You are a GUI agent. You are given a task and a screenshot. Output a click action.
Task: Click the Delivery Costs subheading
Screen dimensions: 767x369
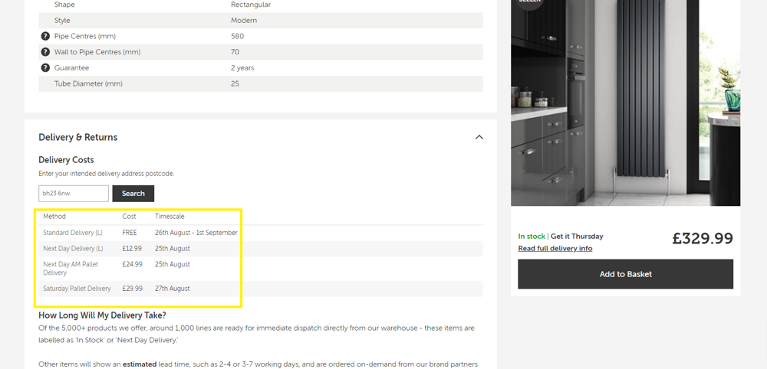66,160
